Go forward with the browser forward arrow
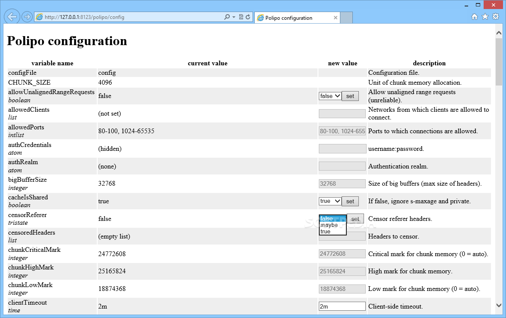The height and width of the screenshot is (318, 506). (x=27, y=17)
